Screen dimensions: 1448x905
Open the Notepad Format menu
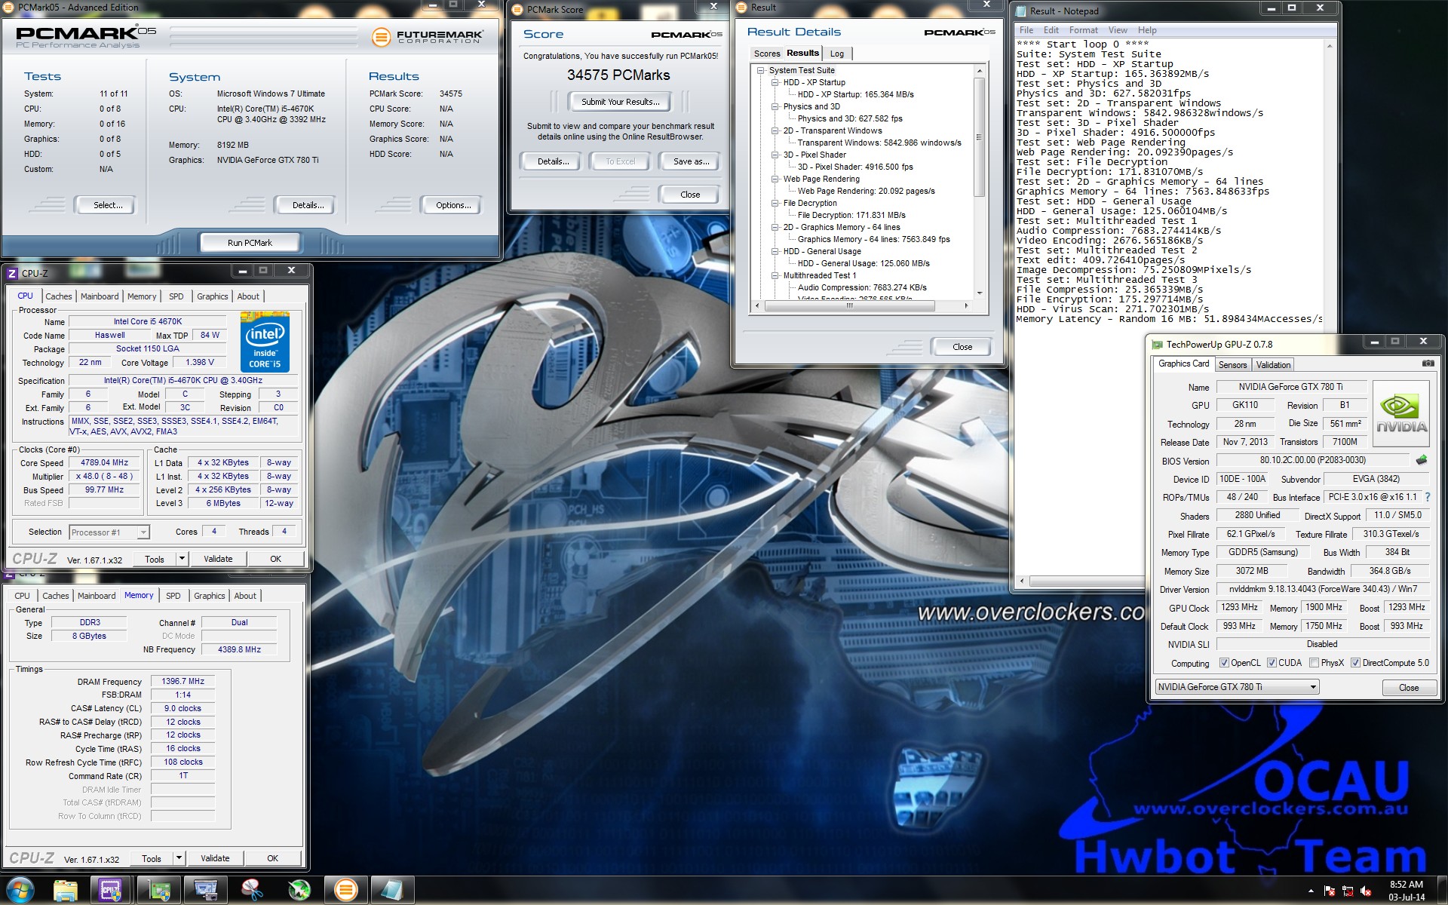pos(1083,30)
